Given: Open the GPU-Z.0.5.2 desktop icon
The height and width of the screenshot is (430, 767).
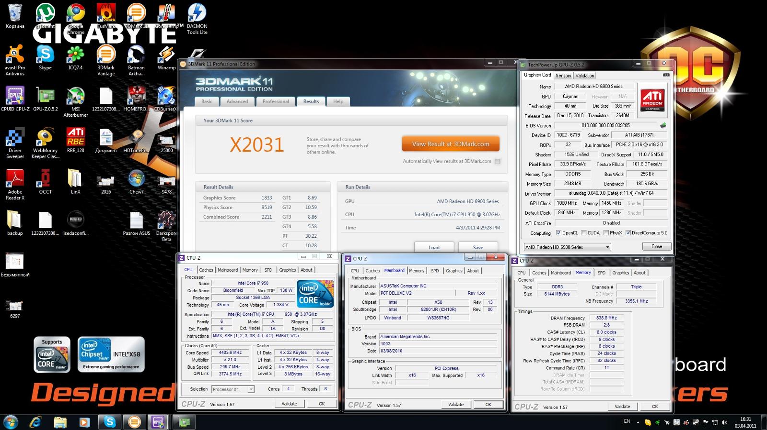Looking at the screenshot, I should [x=46, y=99].
